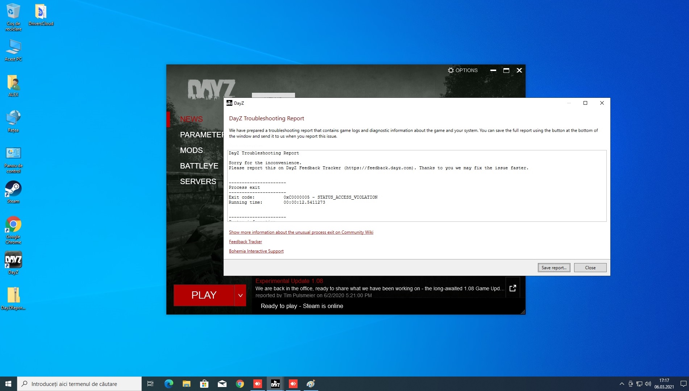Open Google Chrome from the taskbar
Screen dimensions: 689x391
click(x=240, y=384)
